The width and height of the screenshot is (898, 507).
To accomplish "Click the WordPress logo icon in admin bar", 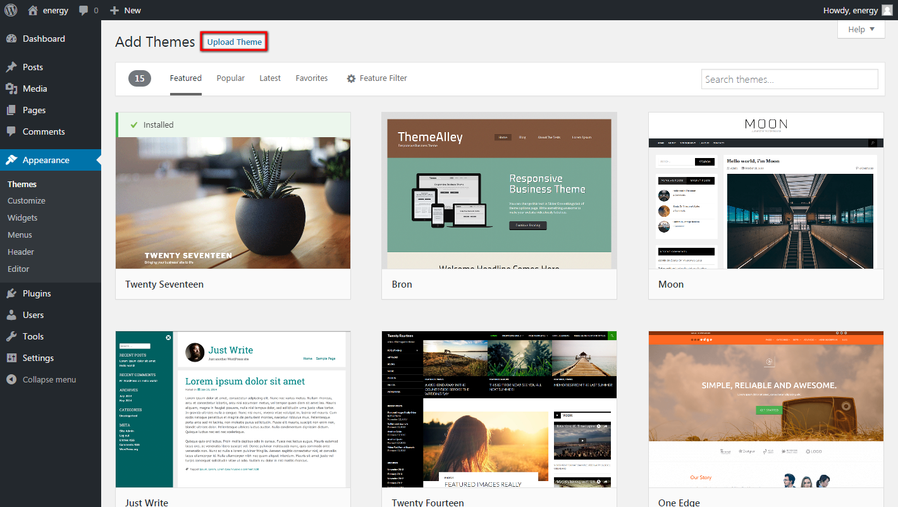I will 11,10.
